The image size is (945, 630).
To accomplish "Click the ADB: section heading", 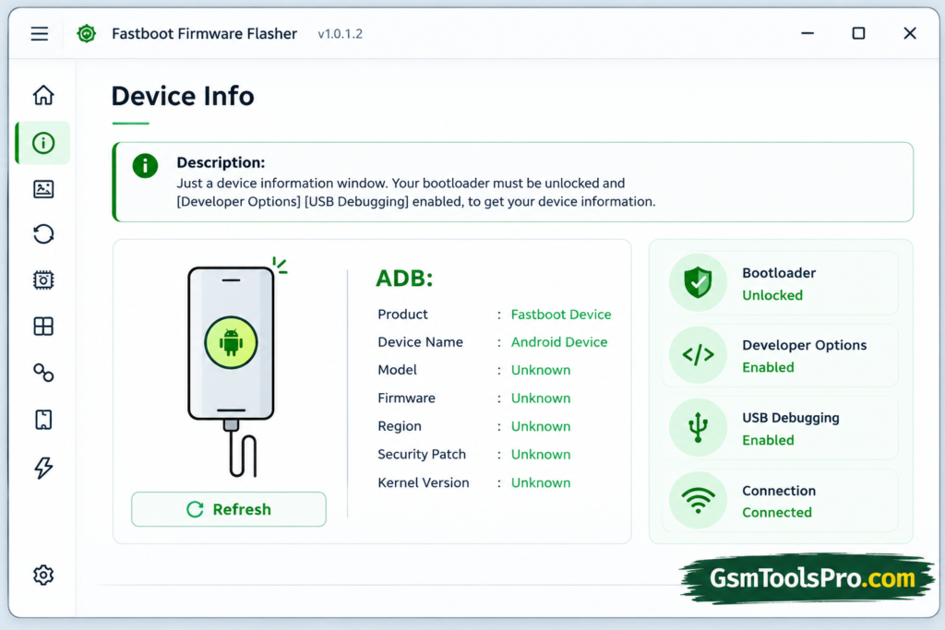I will tap(404, 279).
